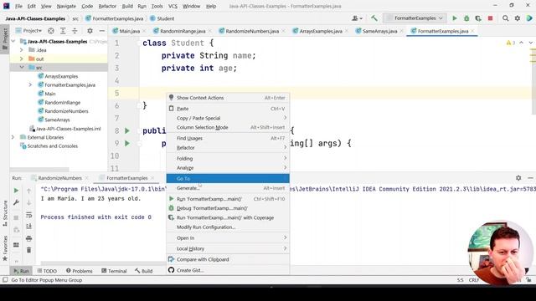Build project using the hammer icon
This screenshot has width=536, height=301.
[x=374, y=18]
